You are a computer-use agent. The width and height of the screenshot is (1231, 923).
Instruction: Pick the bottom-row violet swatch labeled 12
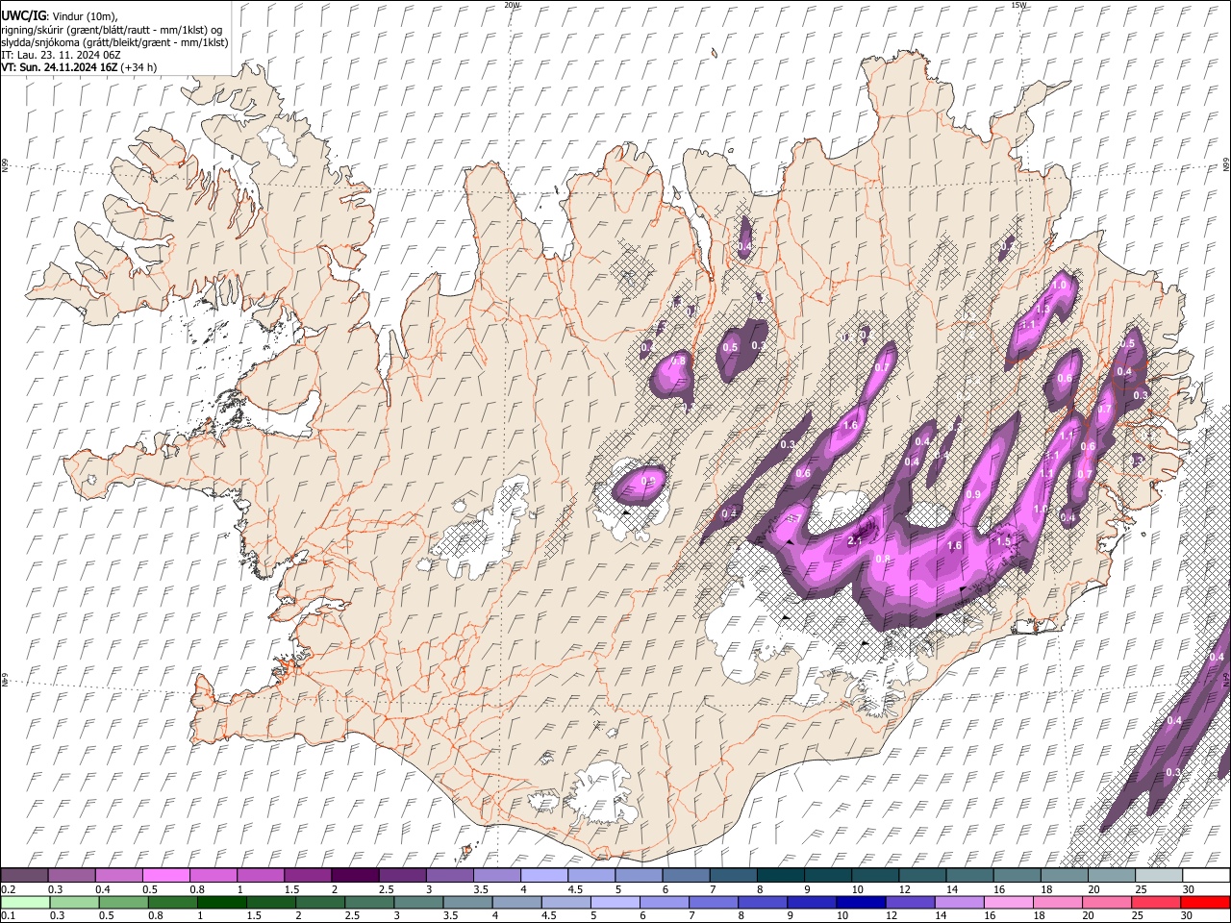911,902
